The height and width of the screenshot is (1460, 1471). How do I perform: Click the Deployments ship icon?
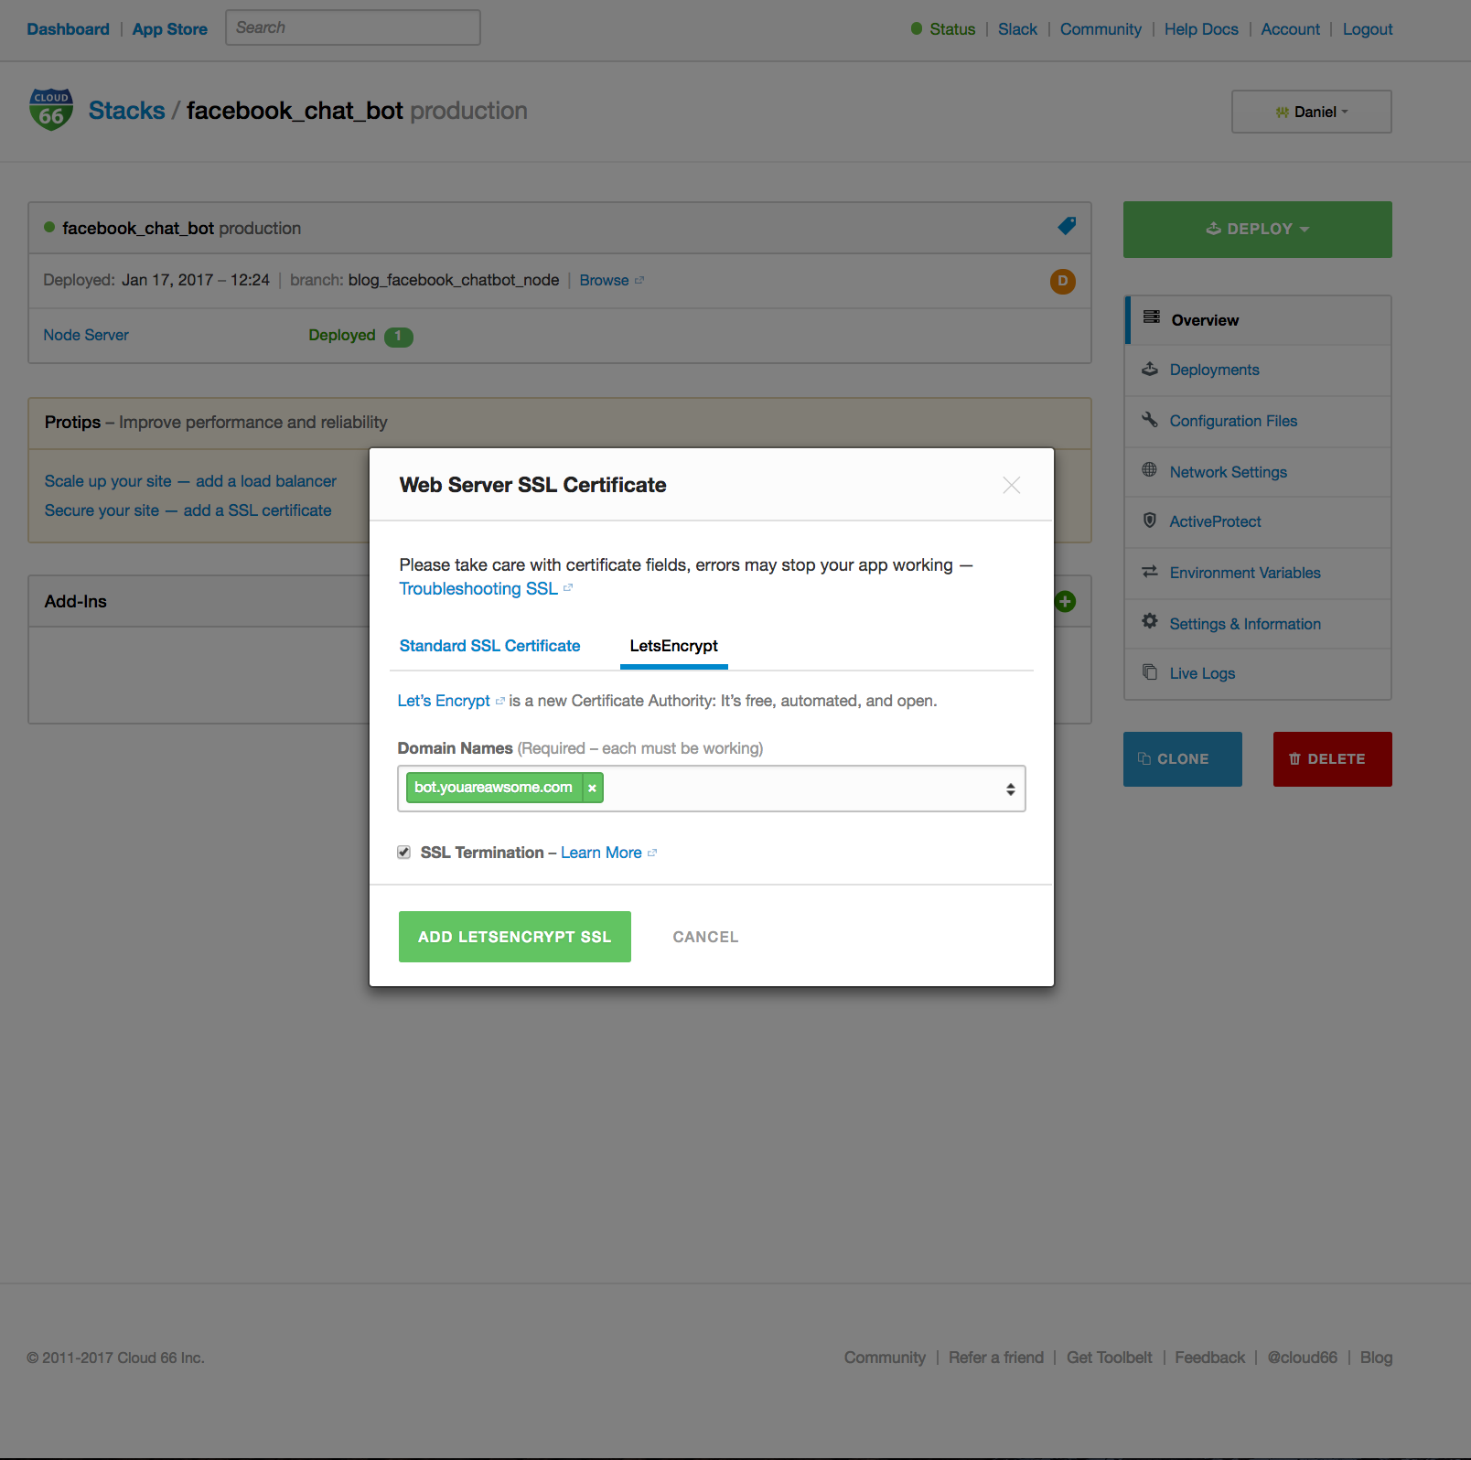[x=1150, y=369]
